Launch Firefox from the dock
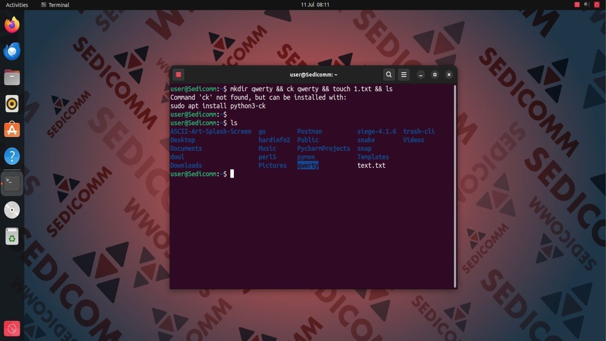Image resolution: width=606 pixels, height=341 pixels. [12, 25]
